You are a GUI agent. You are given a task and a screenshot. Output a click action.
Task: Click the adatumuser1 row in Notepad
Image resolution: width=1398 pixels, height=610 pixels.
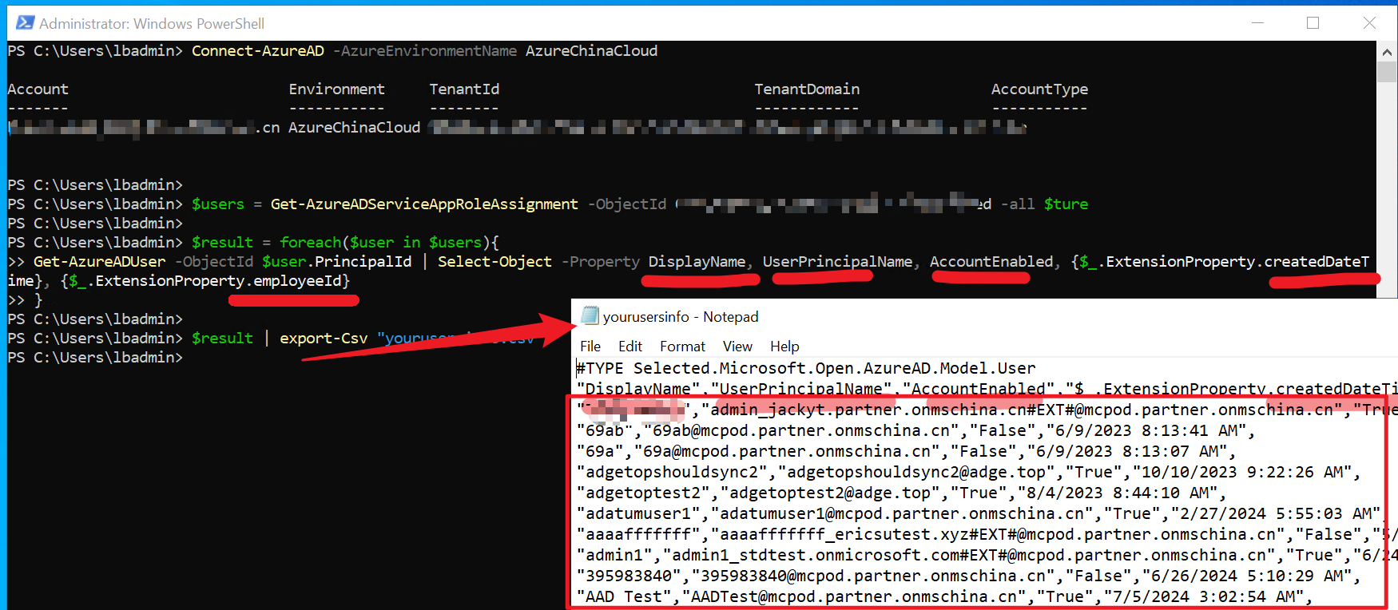click(x=831, y=513)
